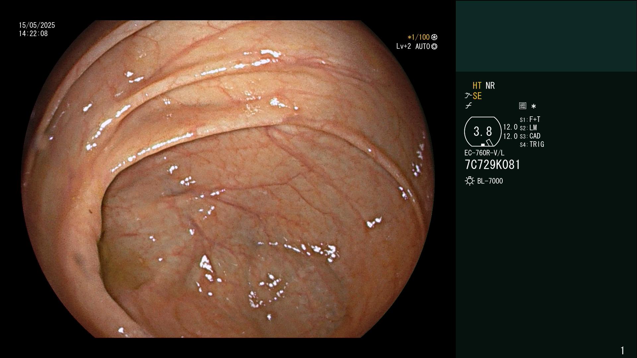
Task: Click the lower 12.0 value
Action: (x=510, y=136)
